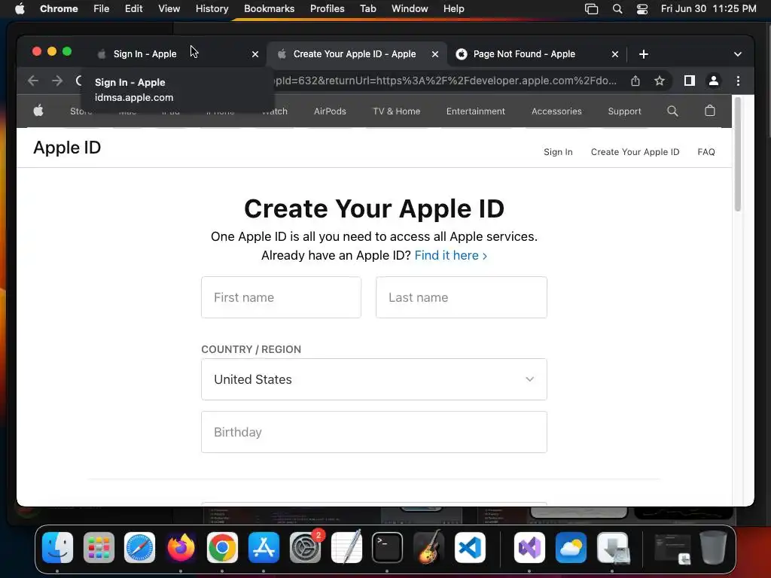Open TextEdit from the dock
This screenshot has height=578, width=771.
coord(346,547)
